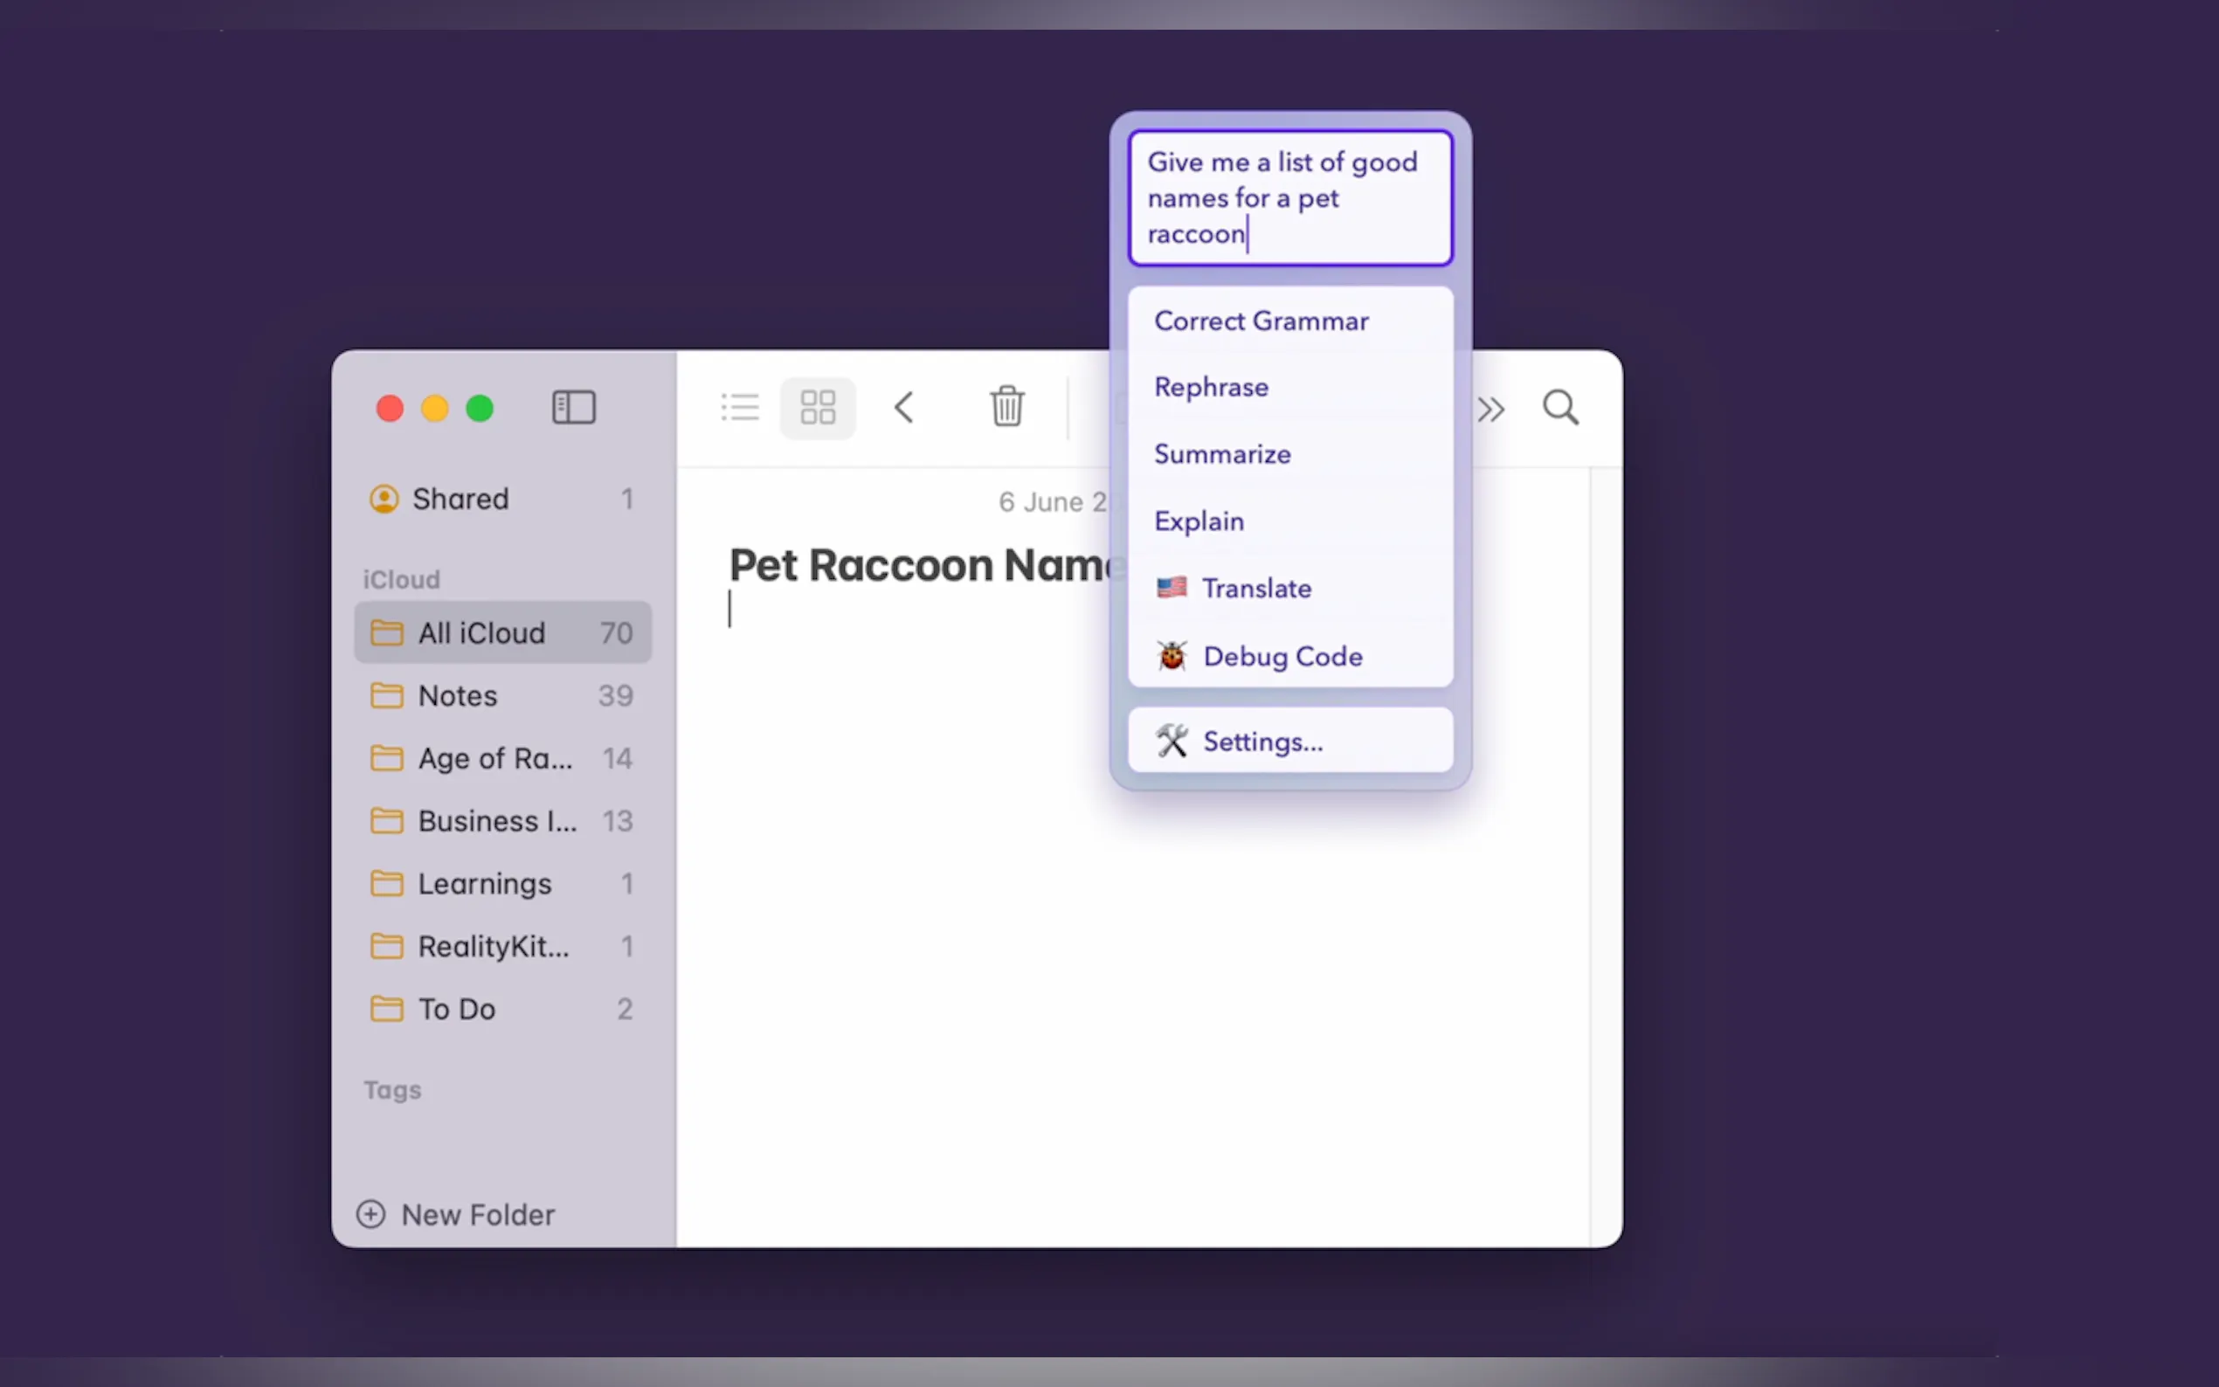The height and width of the screenshot is (1387, 2219).
Task: Select Debug Code bug entry
Action: pyautogui.click(x=1282, y=656)
